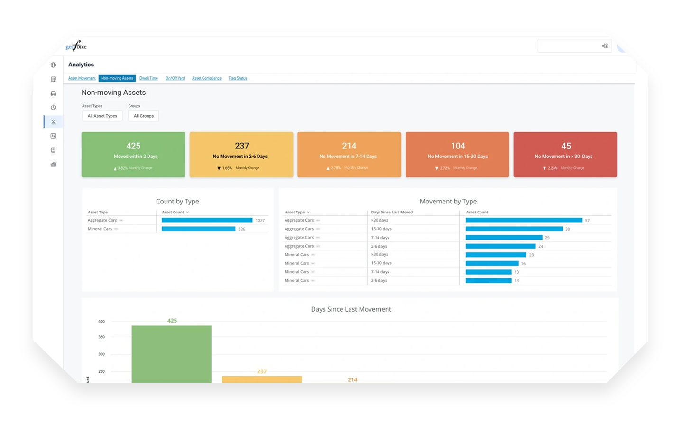Switch to the Dwell Time tab

click(x=148, y=78)
